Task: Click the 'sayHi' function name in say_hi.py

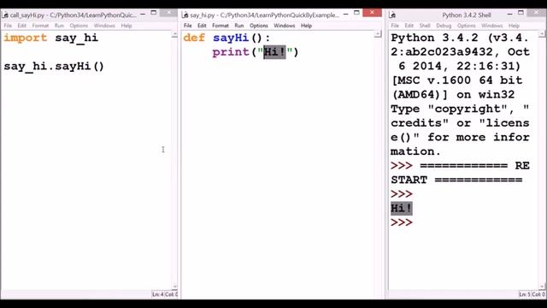Action: [x=231, y=38]
